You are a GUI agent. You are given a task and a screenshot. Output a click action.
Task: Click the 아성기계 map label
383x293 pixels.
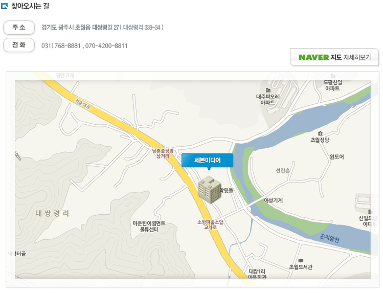[x=273, y=200]
